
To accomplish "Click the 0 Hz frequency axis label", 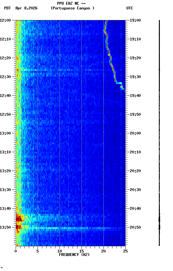I will click(16, 251).
